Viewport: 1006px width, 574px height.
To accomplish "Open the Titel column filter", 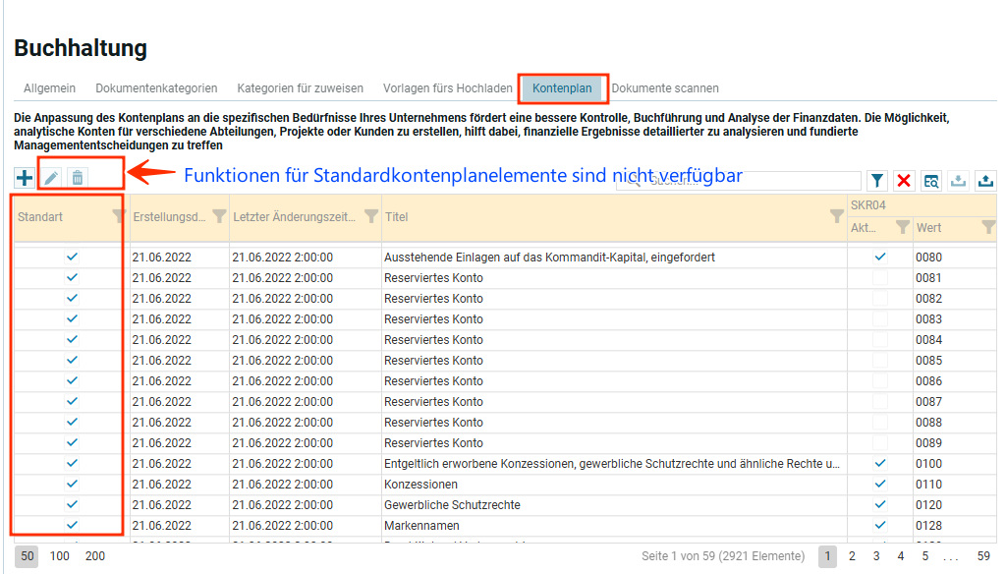I will (x=836, y=216).
